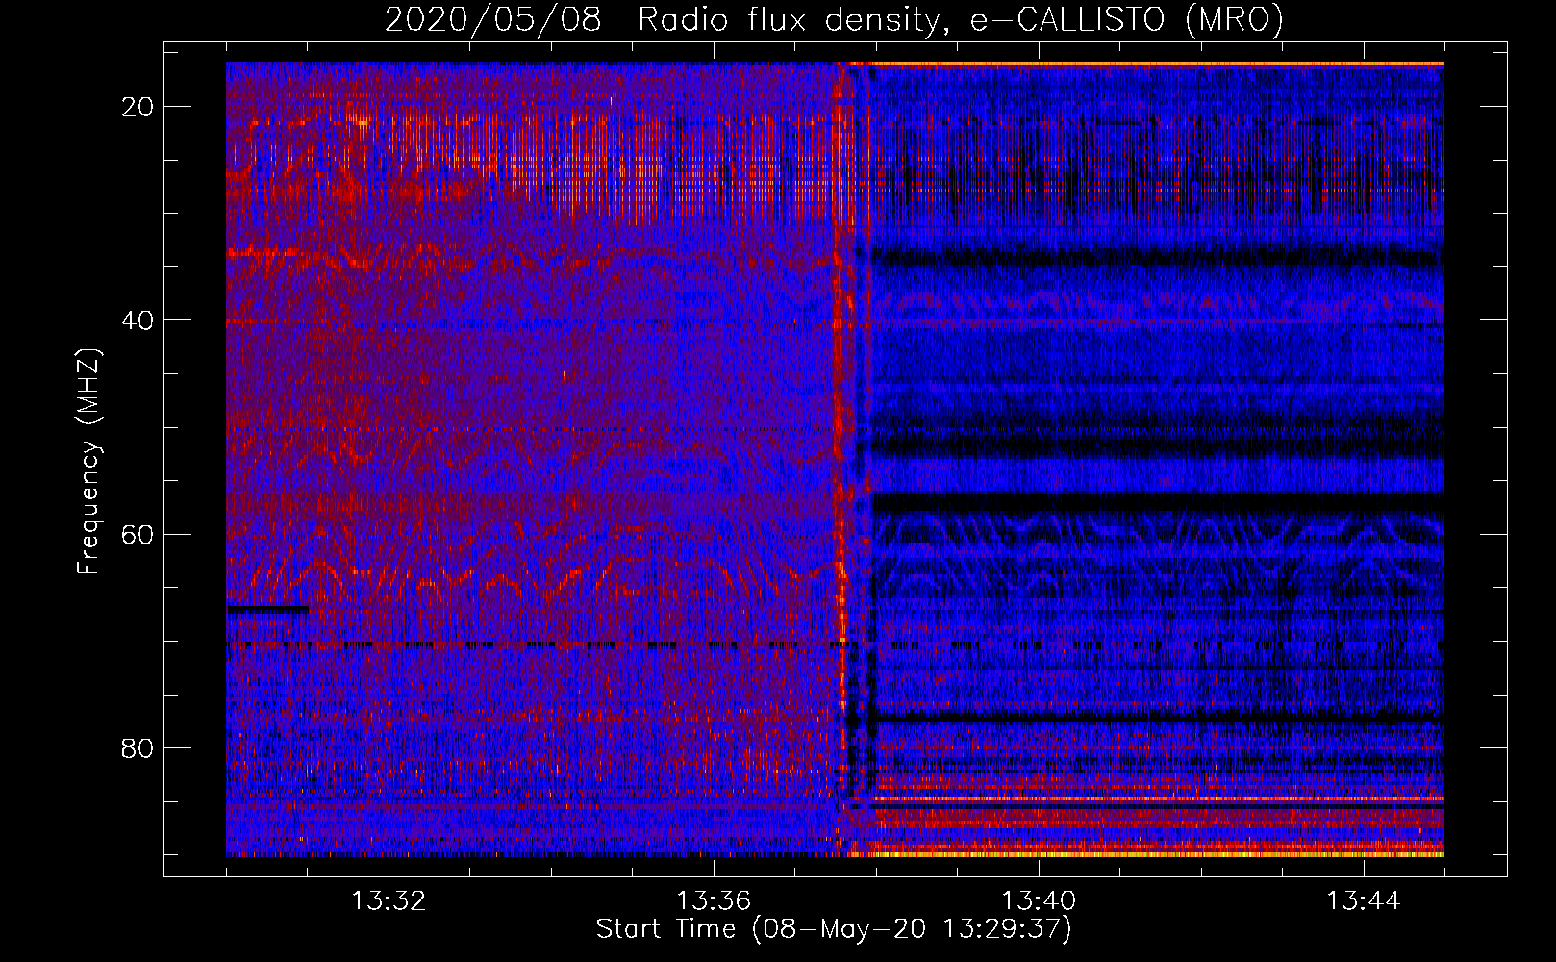Screen dimensions: 1556x962
Task: Click the '13:32' time tick label
Action: pyautogui.click(x=389, y=901)
